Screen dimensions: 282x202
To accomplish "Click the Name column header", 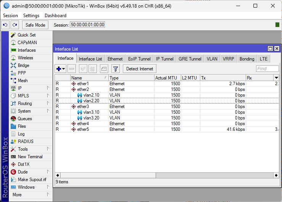I will pos(89,78).
